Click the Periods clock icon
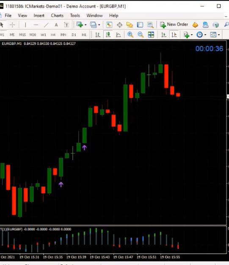The width and height of the screenshot is (229, 265). point(199,35)
